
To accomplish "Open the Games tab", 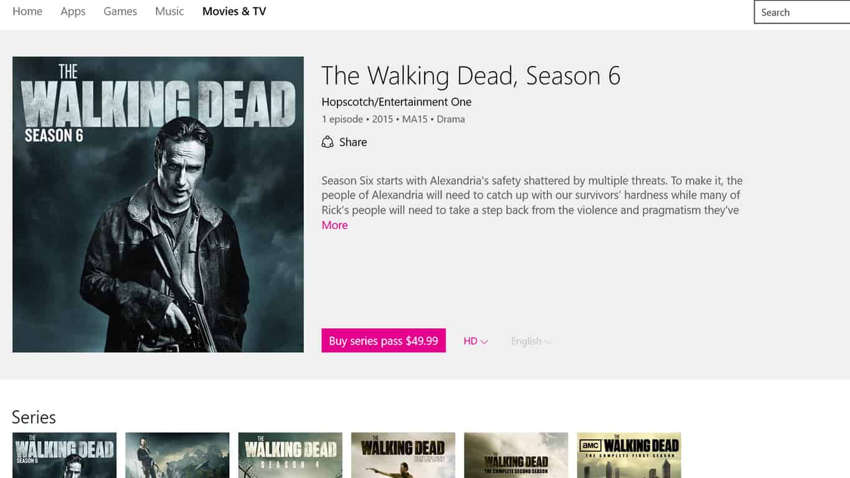I will [x=120, y=11].
